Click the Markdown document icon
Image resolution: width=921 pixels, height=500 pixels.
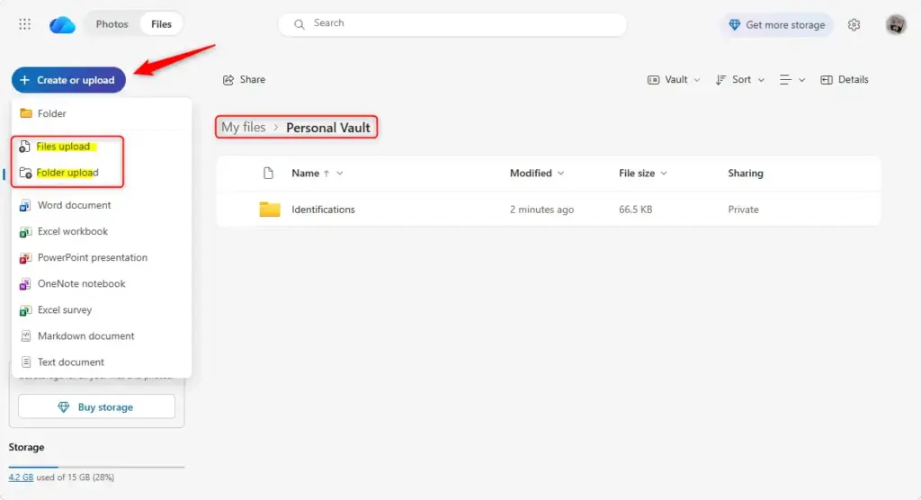[25, 336]
